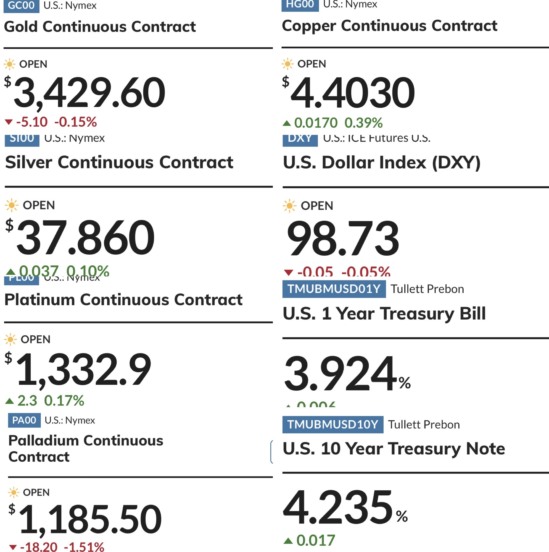Open the U.S. 1 Year Treasury Bill title
The height and width of the screenshot is (552, 549).
click(x=384, y=314)
